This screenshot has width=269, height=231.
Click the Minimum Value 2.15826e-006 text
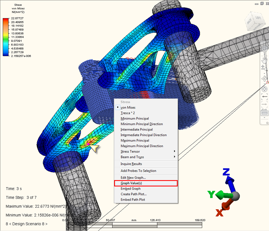pyautogui.click(x=39, y=215)
